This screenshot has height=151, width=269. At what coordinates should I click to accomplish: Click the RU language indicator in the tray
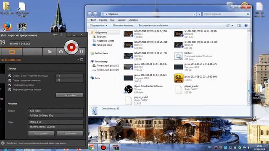coord(210,147)
